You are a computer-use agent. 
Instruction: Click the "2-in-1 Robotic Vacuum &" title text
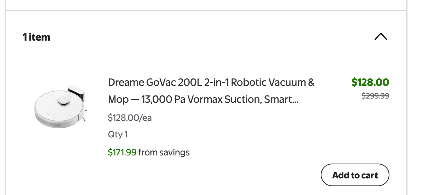click(259, 82)
